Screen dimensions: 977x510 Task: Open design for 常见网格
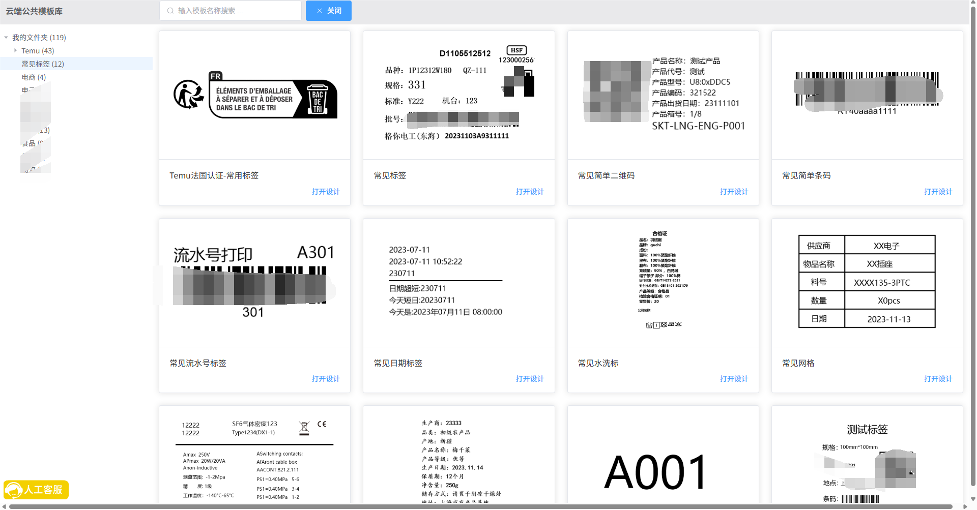pos(938,379)
